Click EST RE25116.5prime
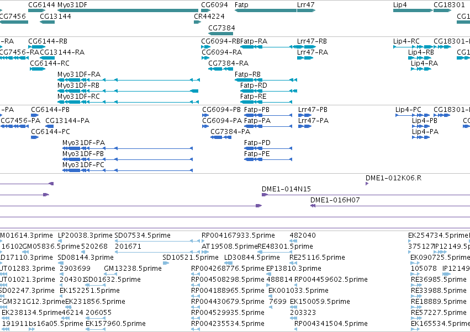470x332 pixels. (x=293, y=263)
